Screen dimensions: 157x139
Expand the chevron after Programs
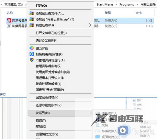137,5
